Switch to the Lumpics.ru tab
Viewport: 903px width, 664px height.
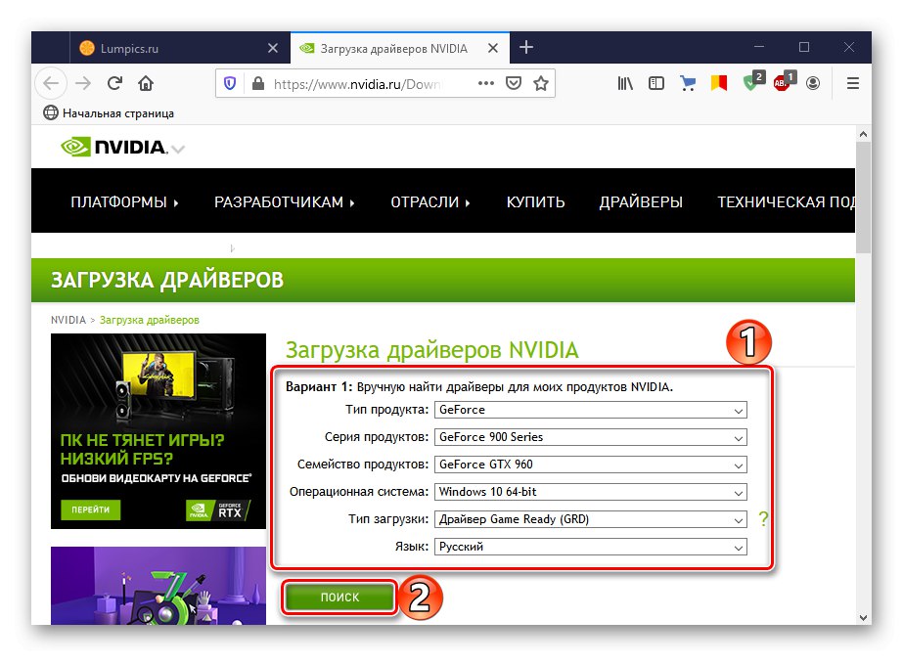[x=180, y=48]
